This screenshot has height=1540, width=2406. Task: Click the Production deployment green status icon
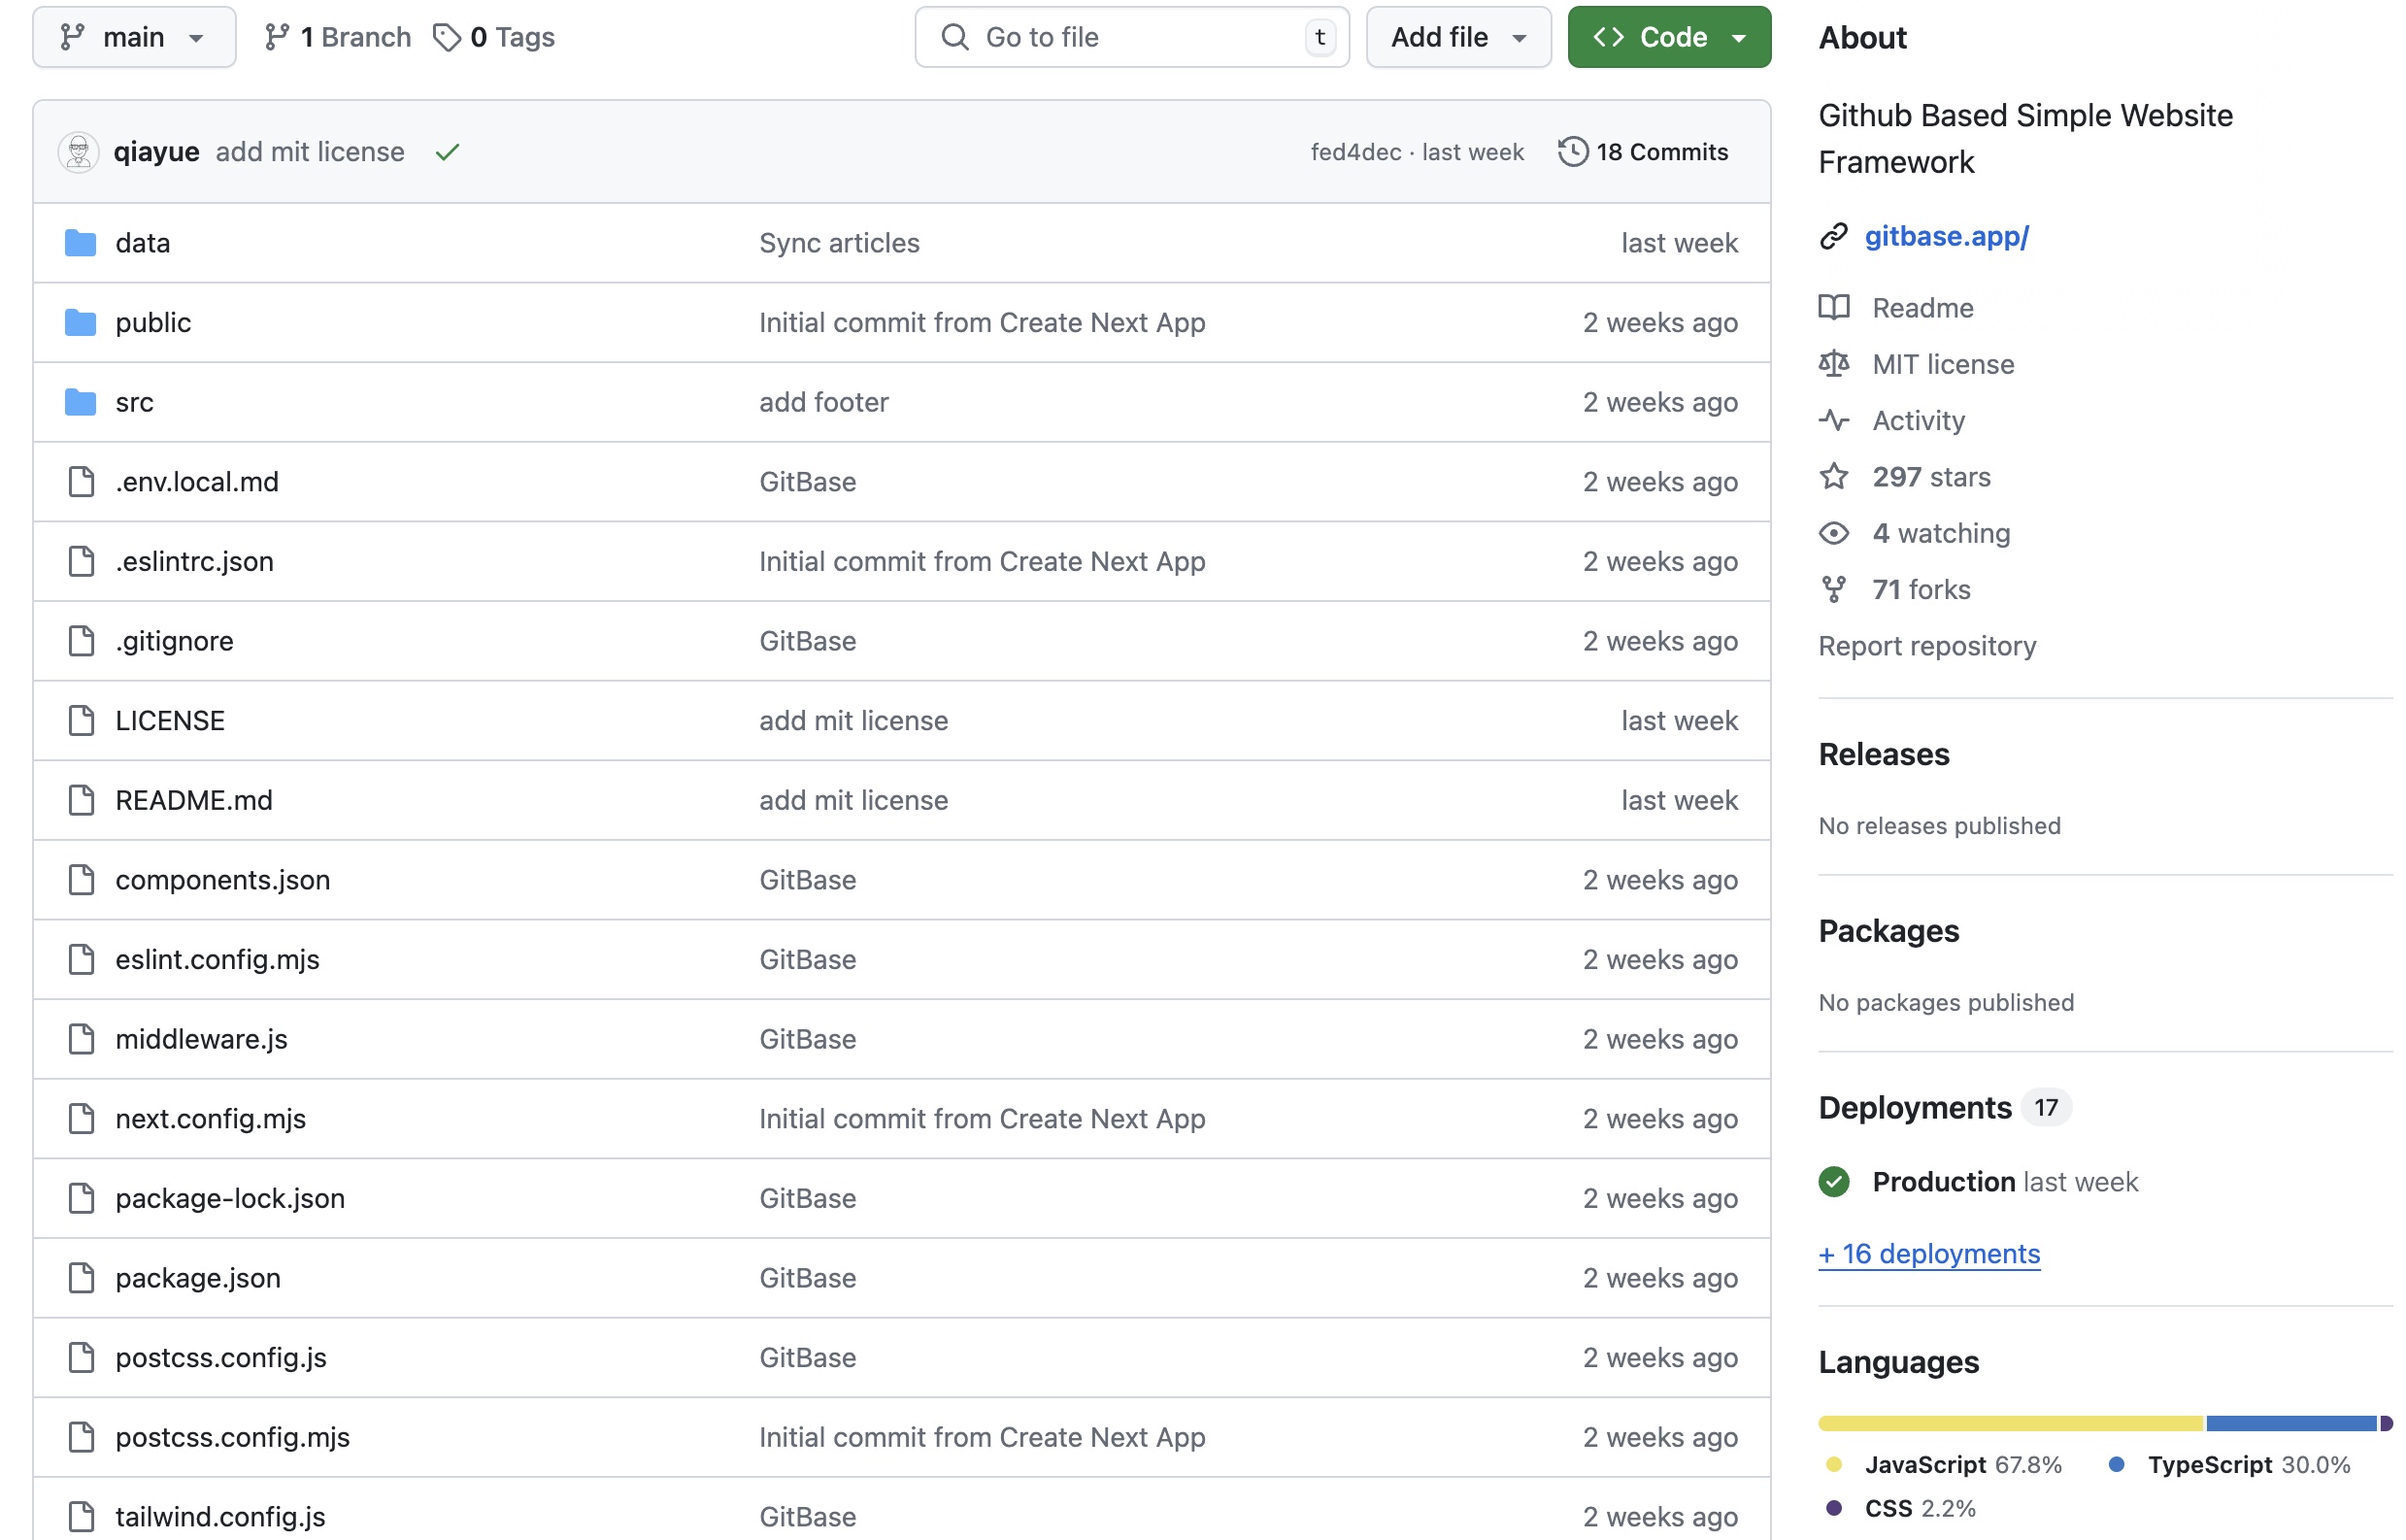1834,1179
